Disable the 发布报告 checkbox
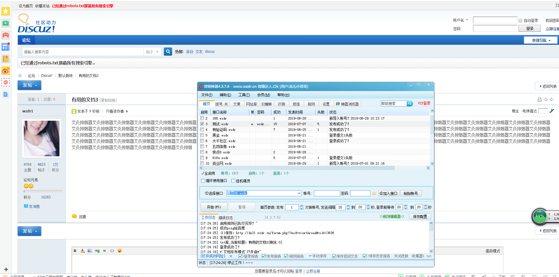 click(264, 256)
